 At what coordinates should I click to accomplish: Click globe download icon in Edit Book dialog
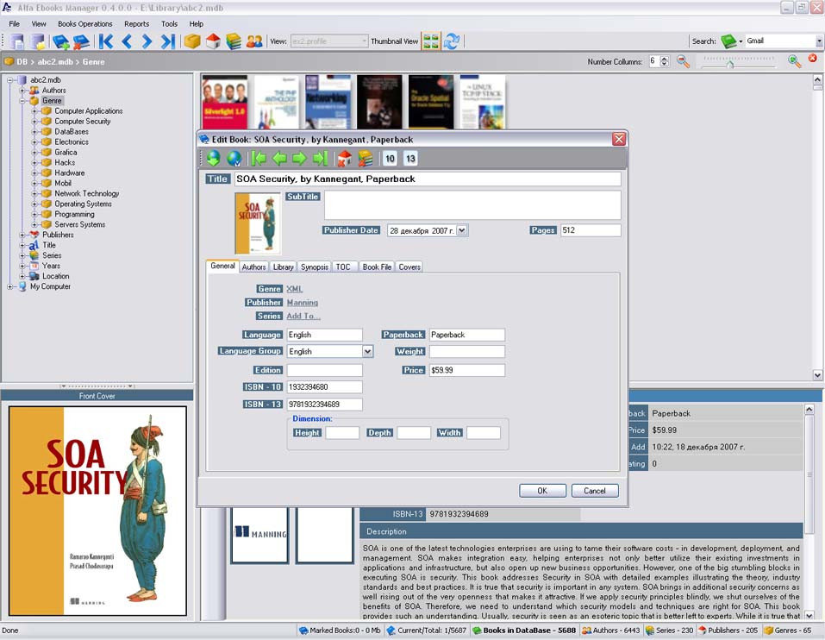pyautogui.click(x=213, y=158)
